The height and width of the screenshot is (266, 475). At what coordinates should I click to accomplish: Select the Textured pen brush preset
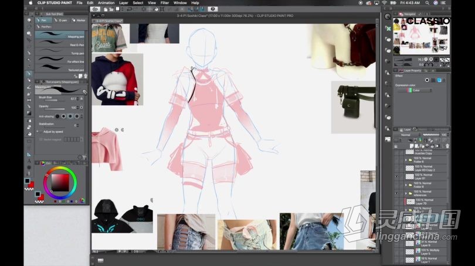pyautogui.click(x=60, y=68)
